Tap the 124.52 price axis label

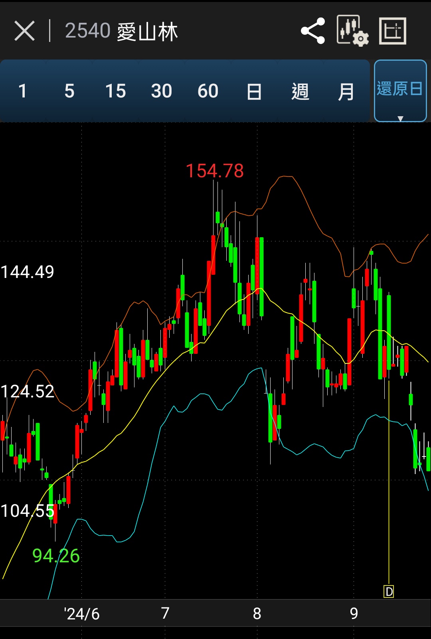click(27, 391)
